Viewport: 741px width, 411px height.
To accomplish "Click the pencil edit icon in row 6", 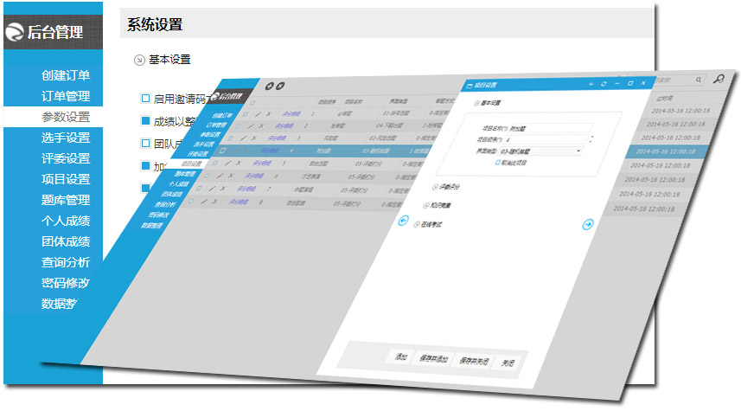I will pyautogui.click(x=220, y=176).
